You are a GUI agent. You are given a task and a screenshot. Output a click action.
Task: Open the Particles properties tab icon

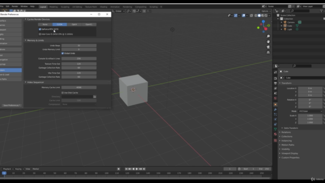(x=275, y=114)
